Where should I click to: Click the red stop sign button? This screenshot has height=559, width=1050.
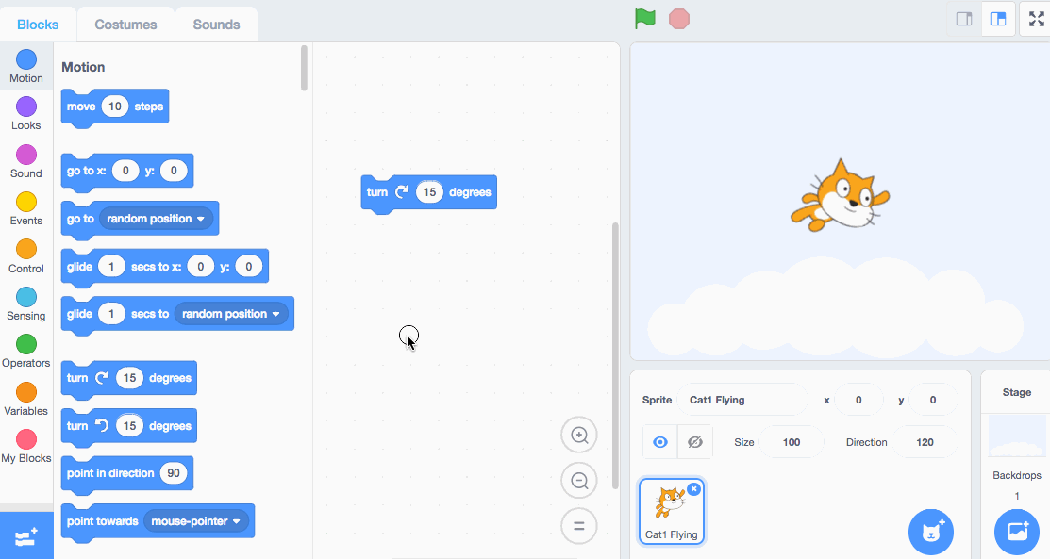pyautogui.click(x=679, y=19)
